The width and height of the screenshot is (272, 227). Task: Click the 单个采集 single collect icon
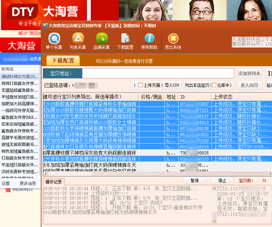tap(54, 41)
